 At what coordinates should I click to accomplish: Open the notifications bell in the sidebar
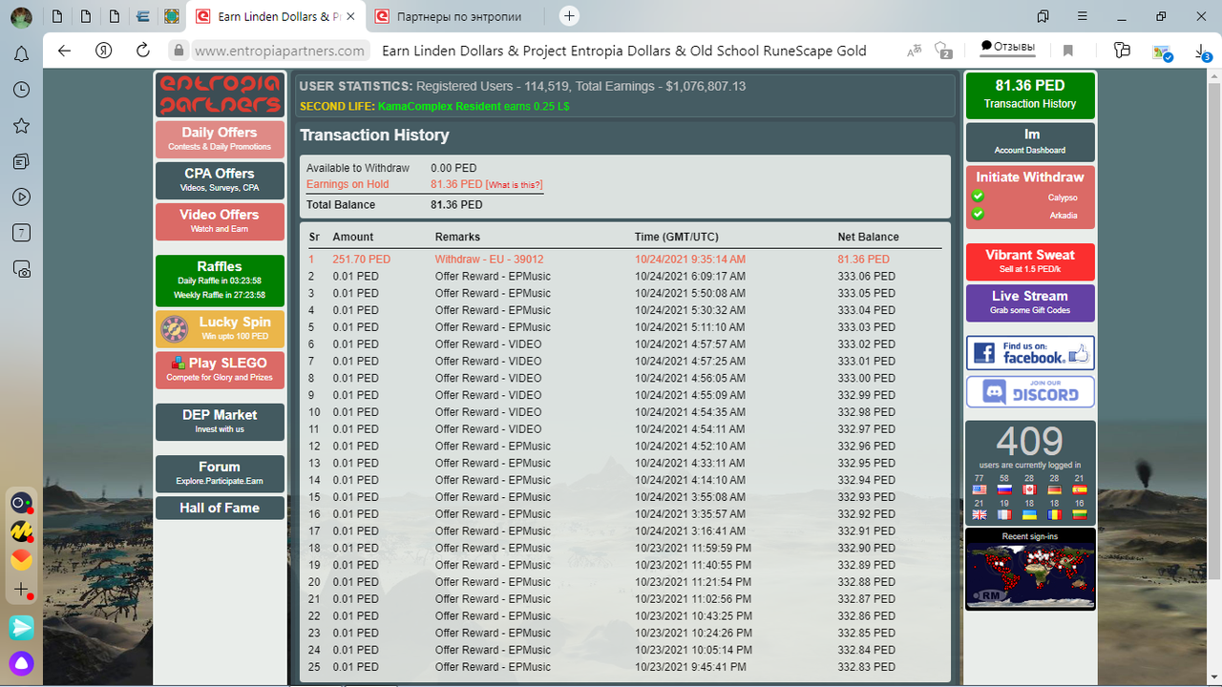pyautogui.click(x=21, y=53)
